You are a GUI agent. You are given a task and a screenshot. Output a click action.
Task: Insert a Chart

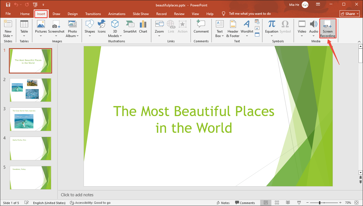pos(143,28)
